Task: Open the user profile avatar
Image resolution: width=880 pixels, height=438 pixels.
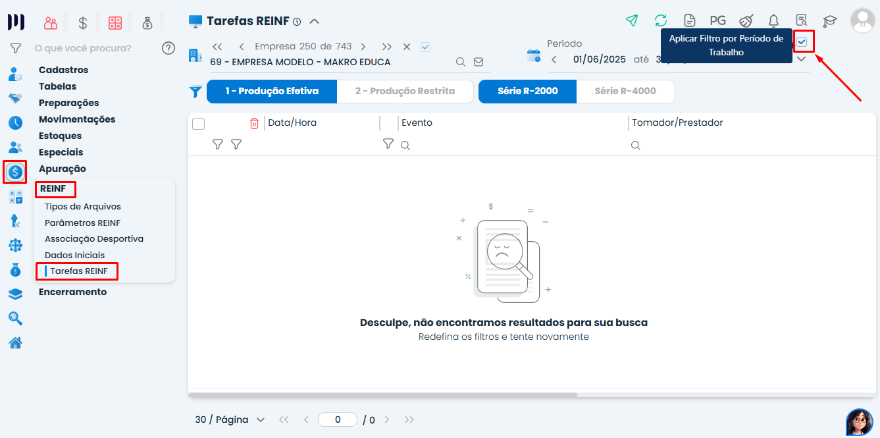Action: 862,20
